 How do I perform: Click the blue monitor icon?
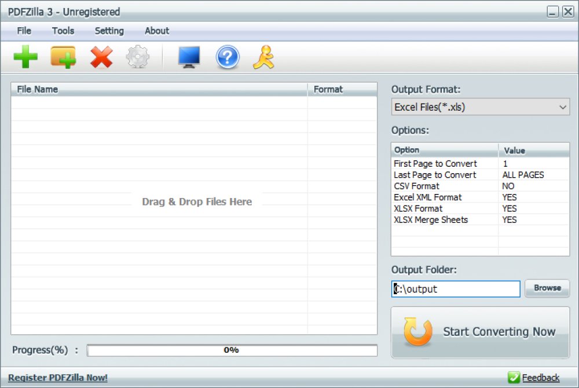pyautogui.click(x=189, y=57)
